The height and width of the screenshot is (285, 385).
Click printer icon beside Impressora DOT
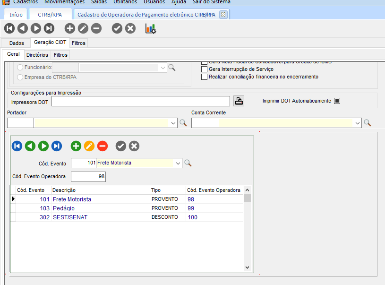(x=239, y=101)
